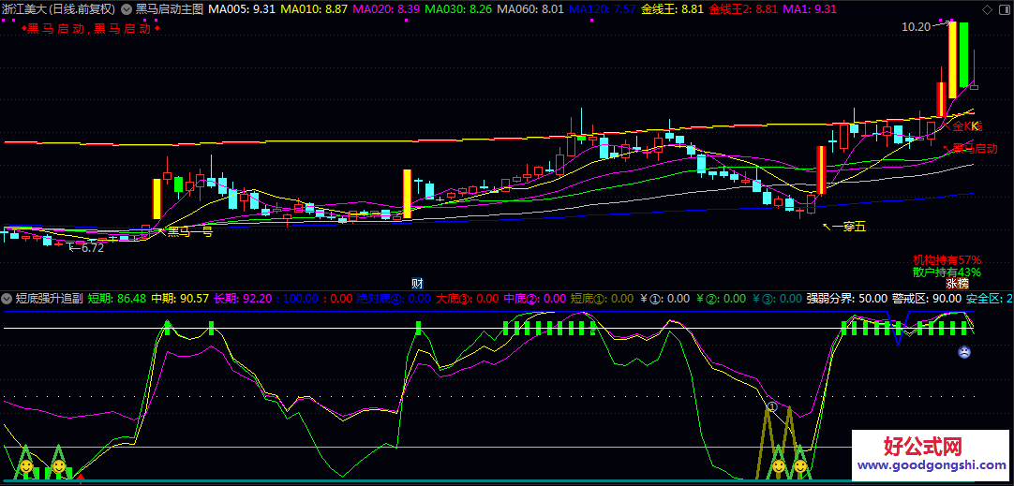Select the MA1: 9.31 label
Image resolution: width=1014 pixels, height=486 pixels.
[x=810, y=9]
